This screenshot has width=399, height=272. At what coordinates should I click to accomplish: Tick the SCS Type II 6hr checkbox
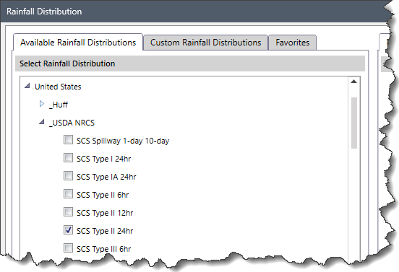click(x=68, y=194)
